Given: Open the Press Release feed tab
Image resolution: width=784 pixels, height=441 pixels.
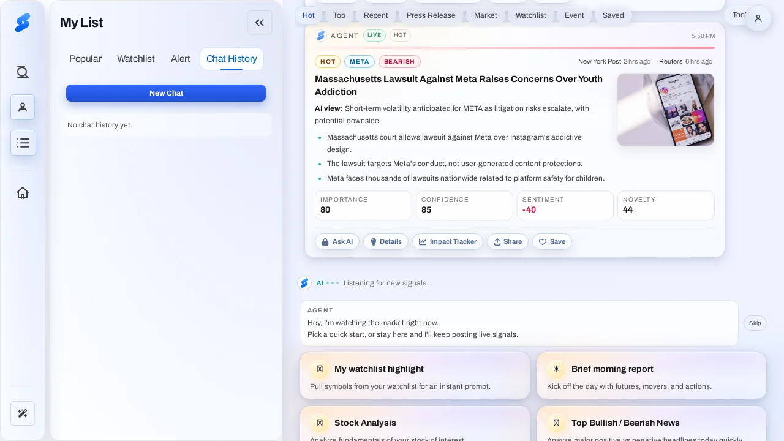Looking at the screenshot, I should coord(431,15).
